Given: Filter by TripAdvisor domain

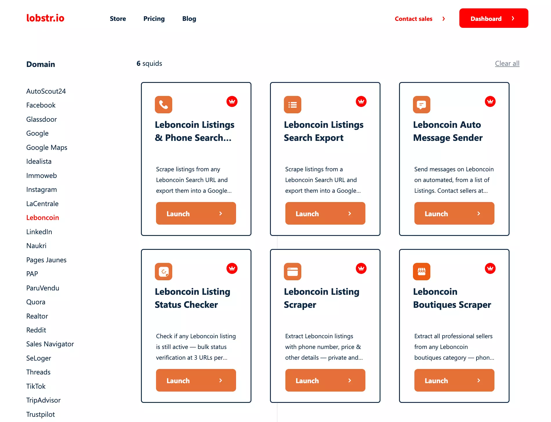Looking at the screenshot, I should [43, 400].
